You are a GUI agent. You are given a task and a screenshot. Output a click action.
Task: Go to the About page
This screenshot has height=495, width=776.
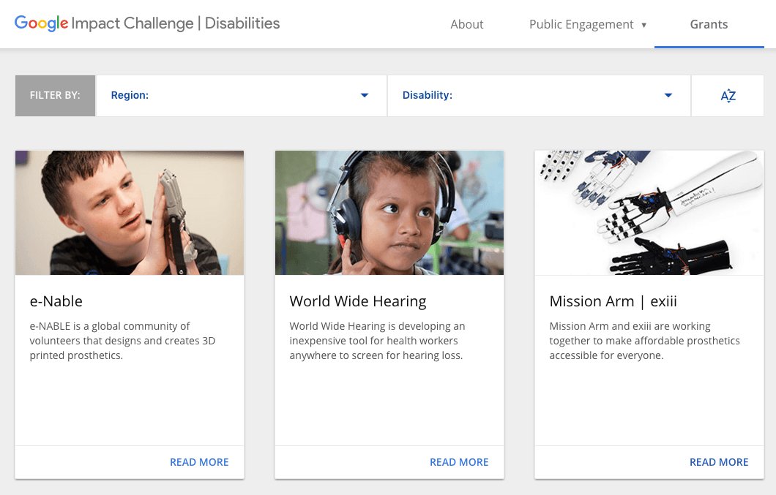pyautogui.click(x=467, y=24)
